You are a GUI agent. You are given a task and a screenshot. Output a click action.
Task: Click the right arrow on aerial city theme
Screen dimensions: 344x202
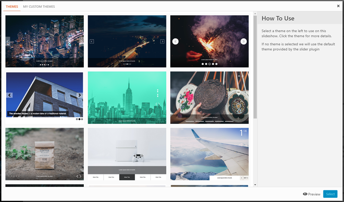coord(81,42)
